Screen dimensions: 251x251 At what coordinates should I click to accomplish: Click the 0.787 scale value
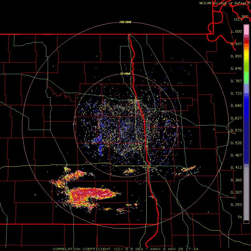(236, 81)
